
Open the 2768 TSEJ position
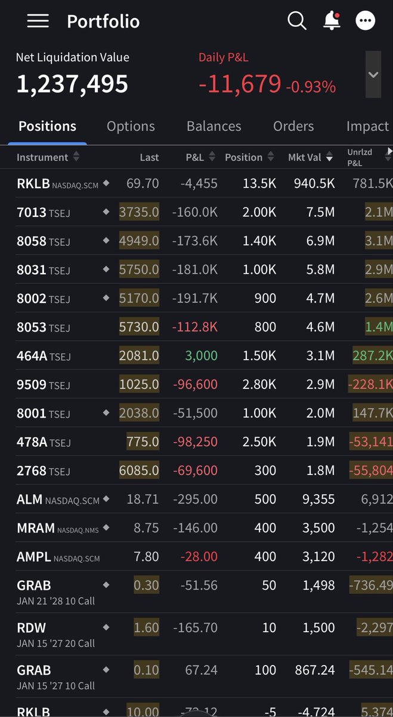point(196,470)
